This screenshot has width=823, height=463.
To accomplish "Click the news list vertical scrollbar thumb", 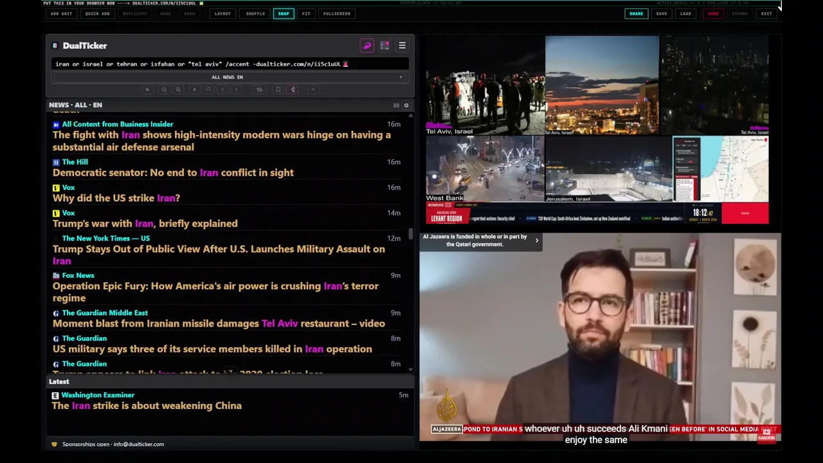I will [411, 234].
